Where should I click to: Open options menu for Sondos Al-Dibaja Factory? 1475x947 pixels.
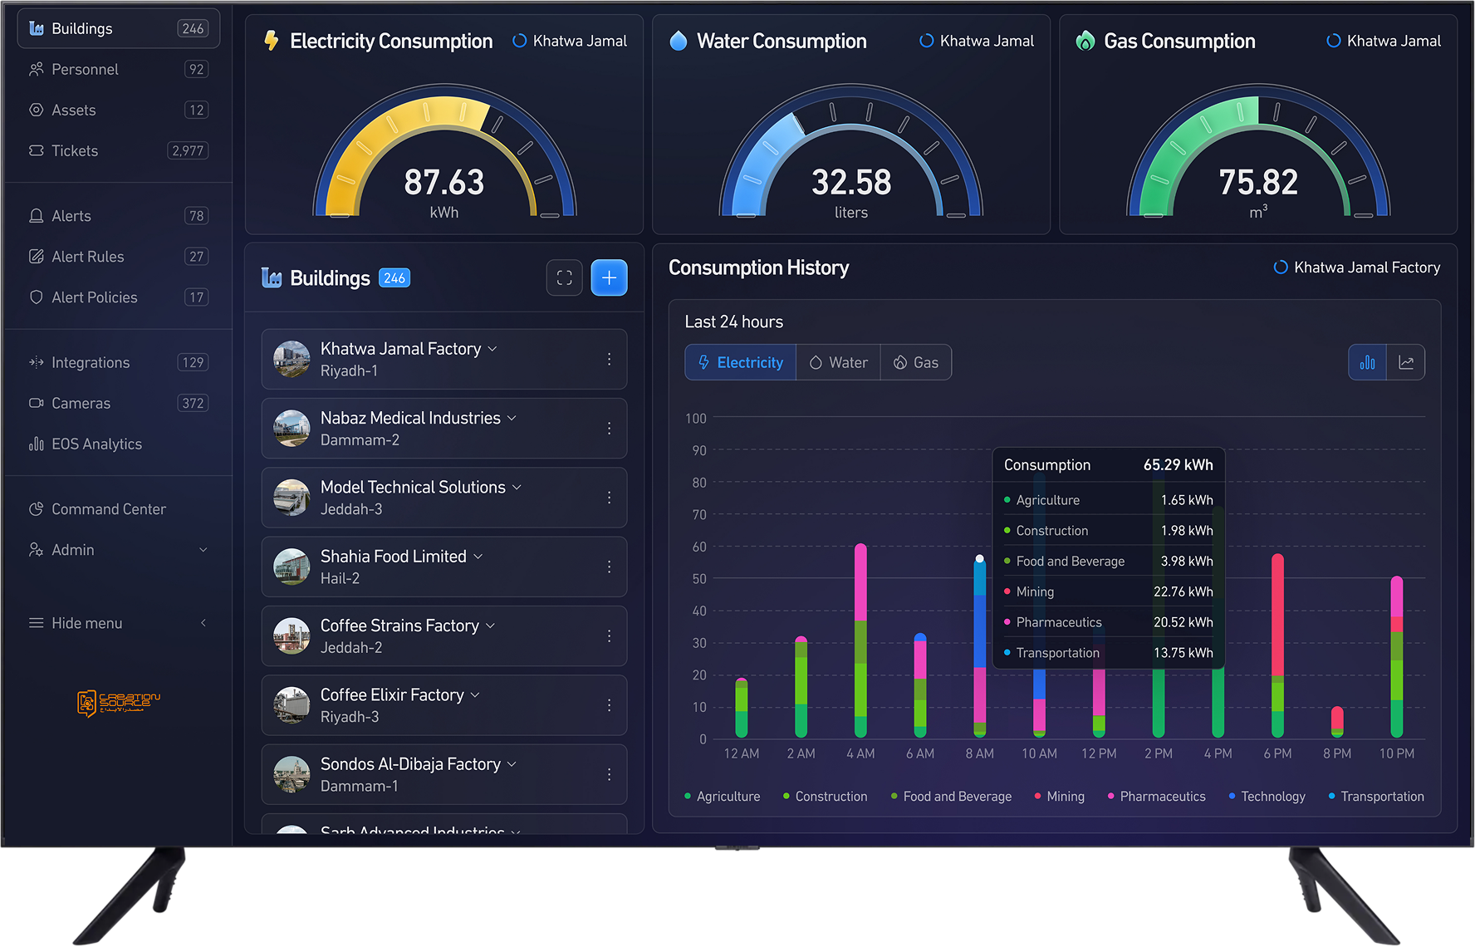[609, 774]
